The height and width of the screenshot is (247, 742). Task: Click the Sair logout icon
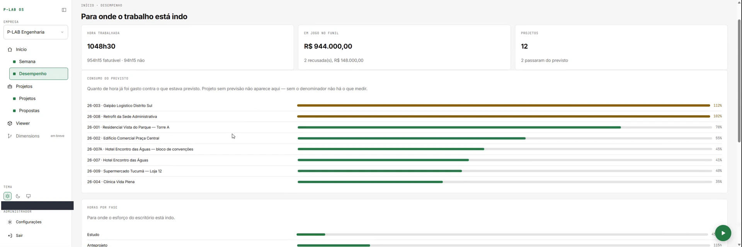tap(10, 235)
